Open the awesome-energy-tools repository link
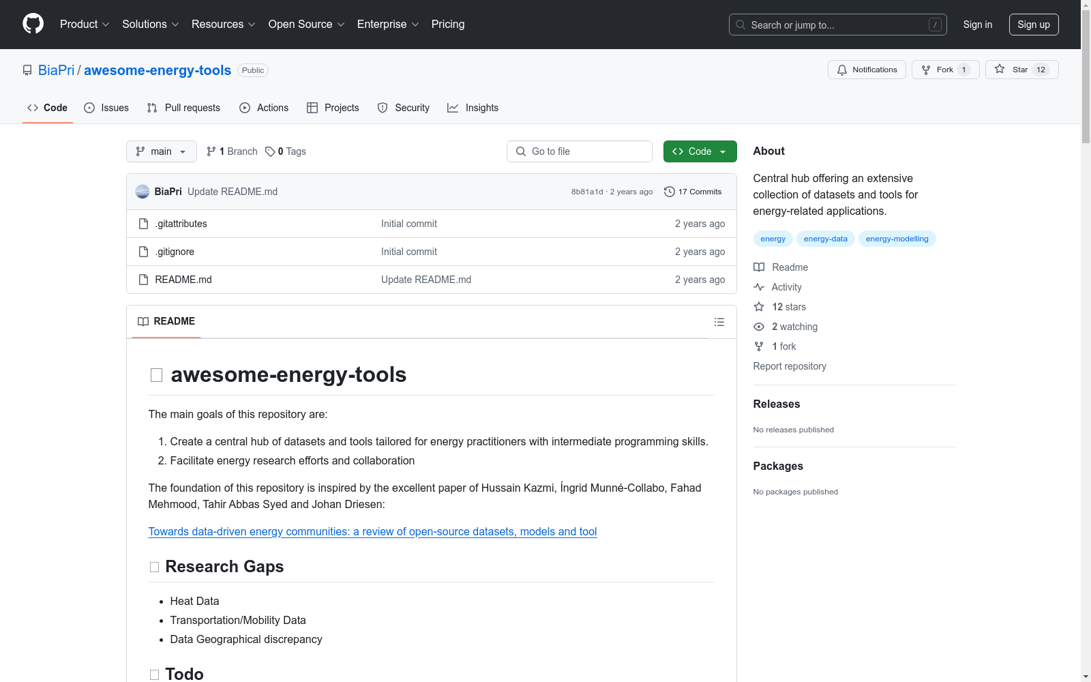Screen dimensions: 1091x682 coord(158,70)
